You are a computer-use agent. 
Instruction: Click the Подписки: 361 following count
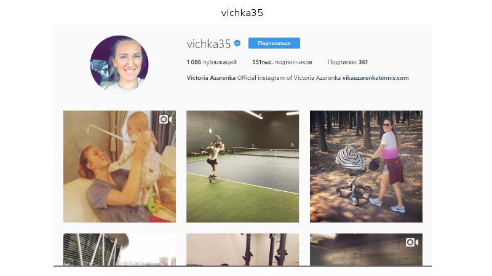(347, 62)
